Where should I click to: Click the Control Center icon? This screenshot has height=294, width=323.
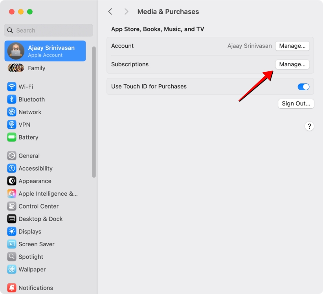12,206
